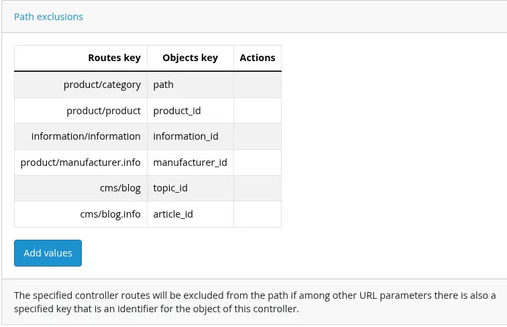The image size is (507, 327).
Task: Select the cms/blog.info route cell
Action: [x=110, y=214]
